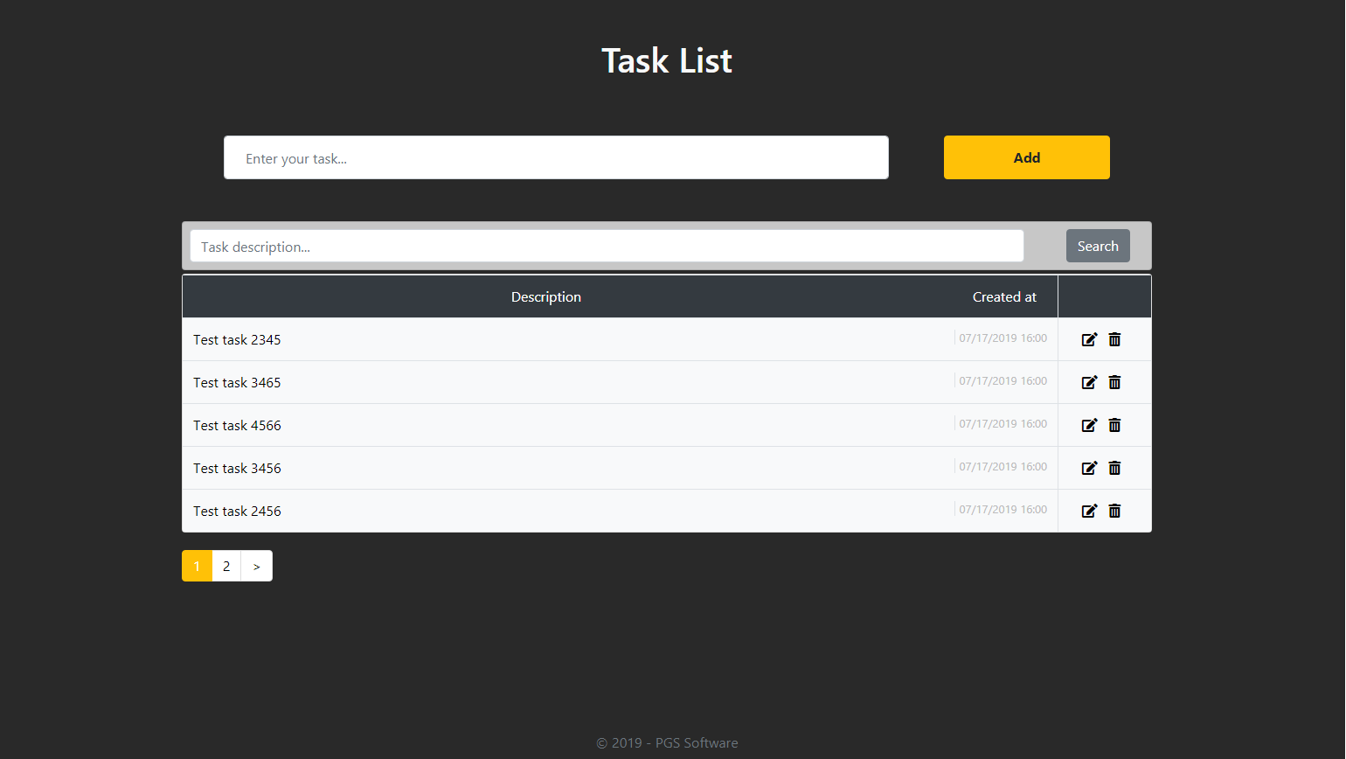Open the edit icon for Test task 2456
Viewport: 1346px width, 759px height.
pyautogui.click(x=1089, y=511)
